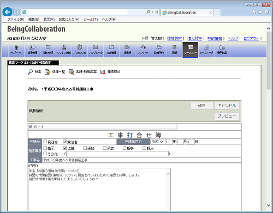The image size is (273, 213).
Task: Check the 指示 checkbox
Action: (x=45, y=148)
